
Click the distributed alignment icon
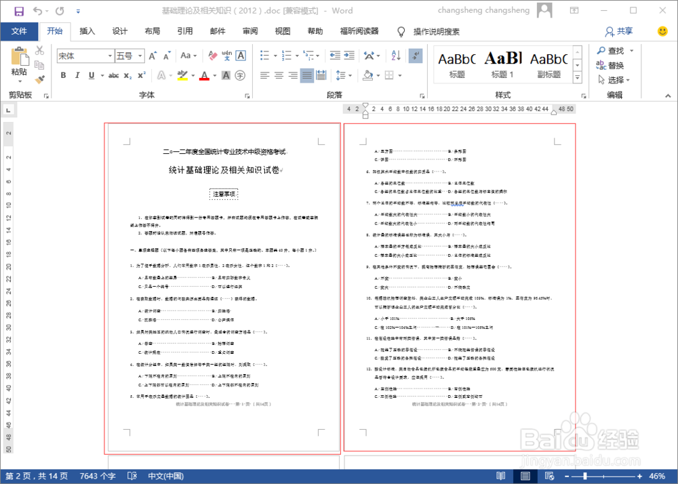tap(321, 76)
